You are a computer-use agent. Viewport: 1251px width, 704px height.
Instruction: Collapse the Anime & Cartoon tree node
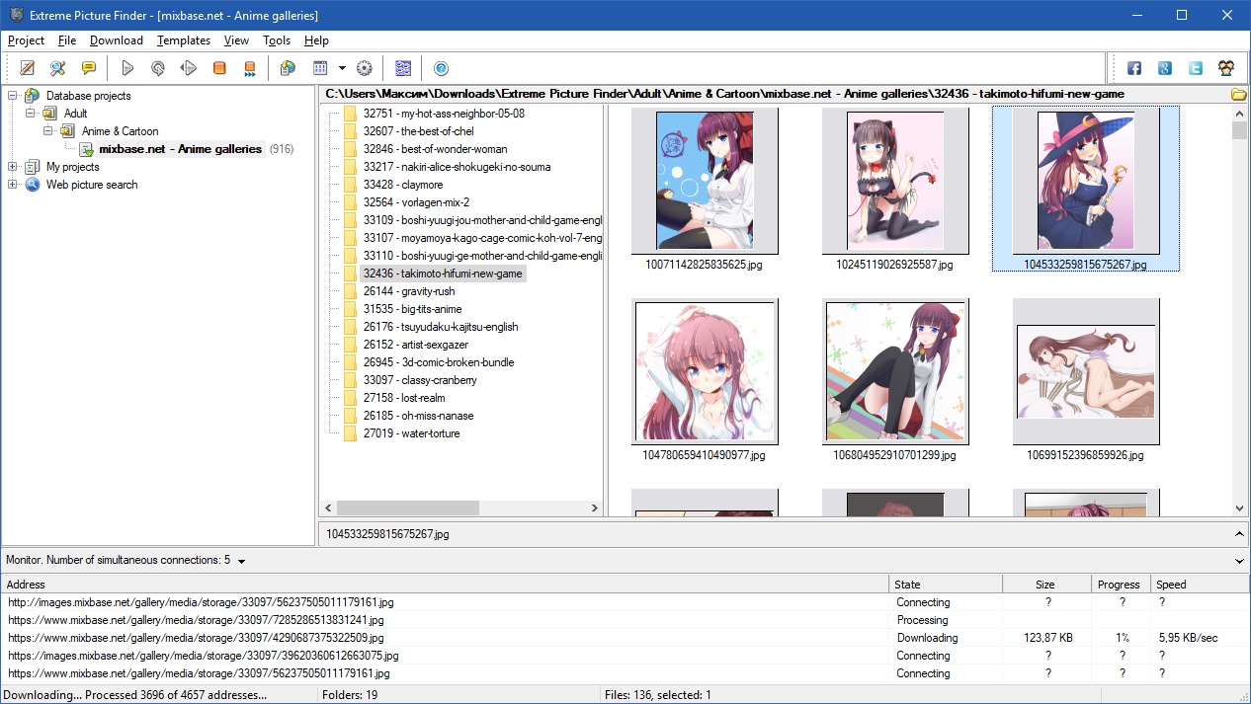tap(48, 131)
